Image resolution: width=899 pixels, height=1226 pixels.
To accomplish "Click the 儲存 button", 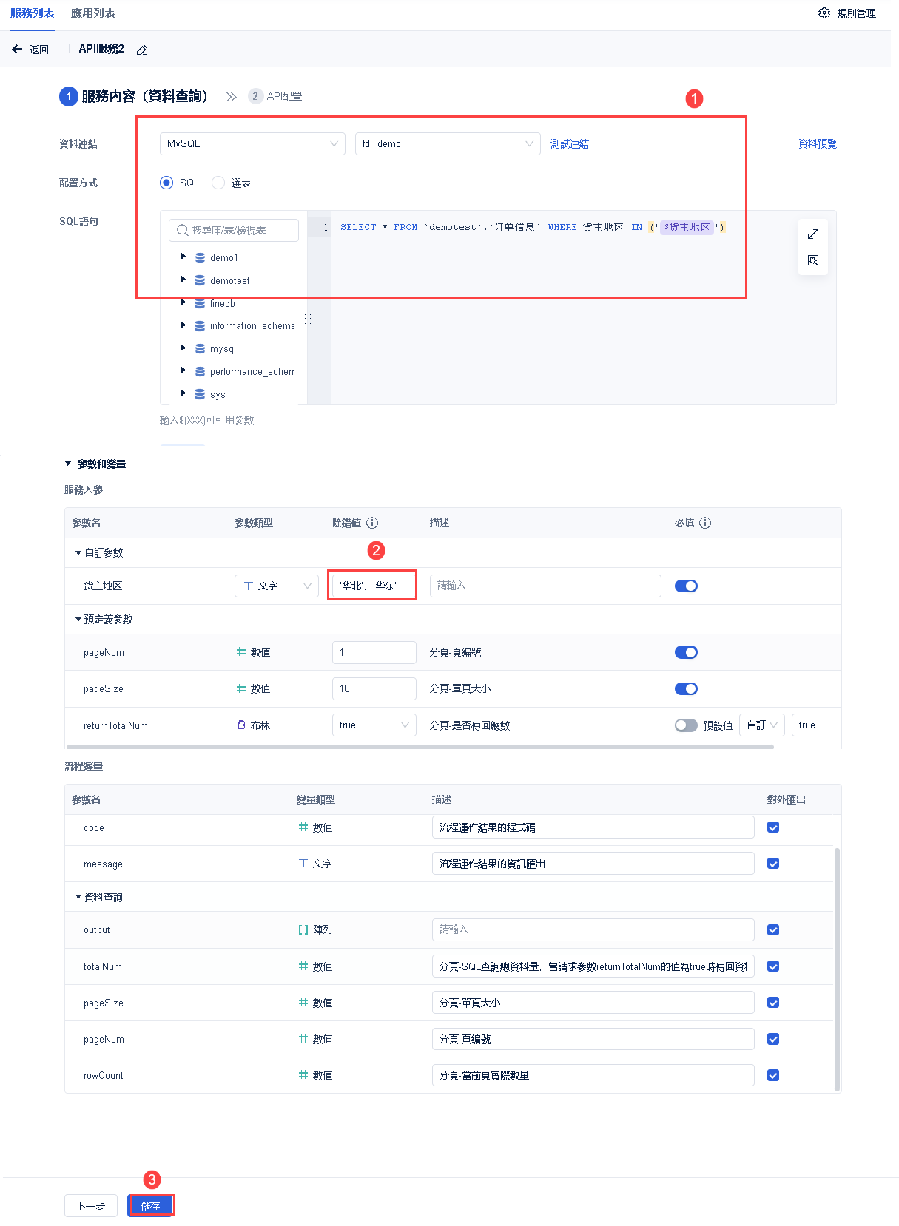I will coord(151,1205).
